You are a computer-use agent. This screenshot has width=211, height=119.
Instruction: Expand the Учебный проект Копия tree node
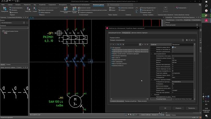coord(1,31)
